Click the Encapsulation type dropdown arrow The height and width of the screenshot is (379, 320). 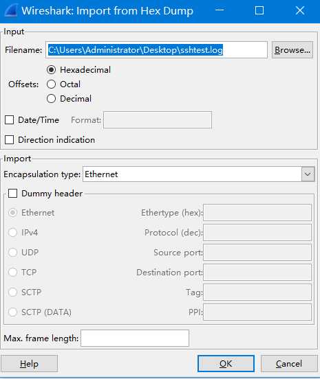click(308, 174)
